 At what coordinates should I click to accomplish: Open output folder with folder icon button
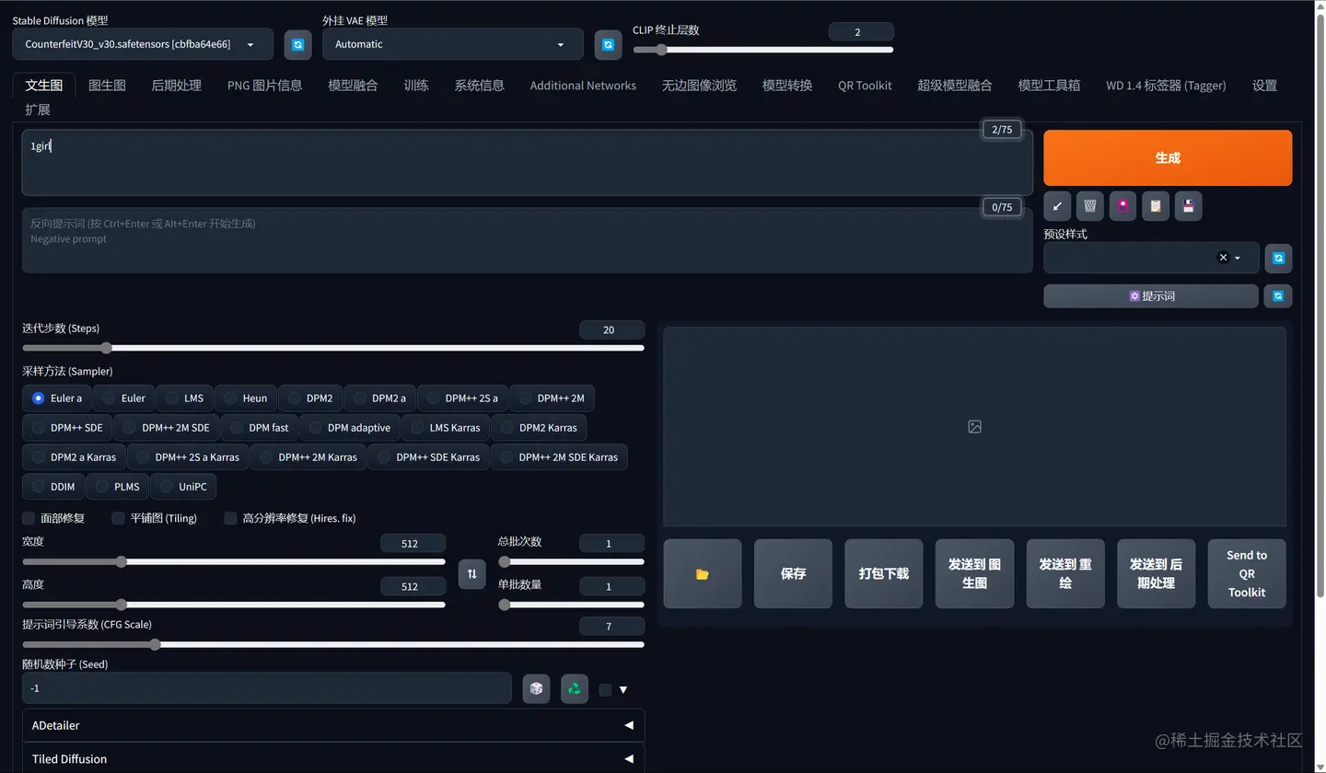point(703,573)
